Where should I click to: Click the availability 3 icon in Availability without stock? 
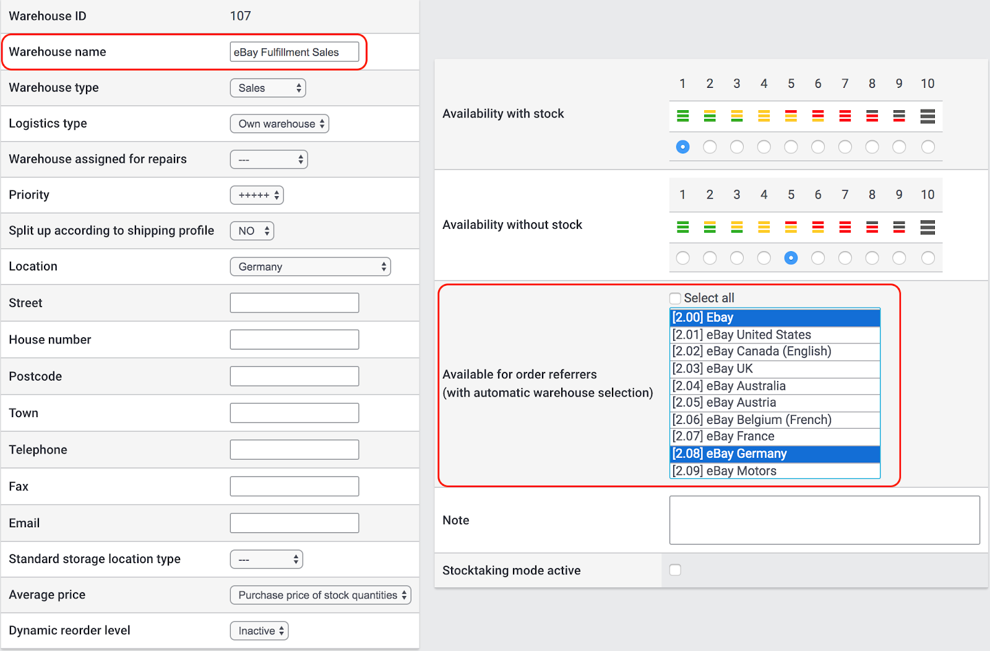tap(736, 227)
